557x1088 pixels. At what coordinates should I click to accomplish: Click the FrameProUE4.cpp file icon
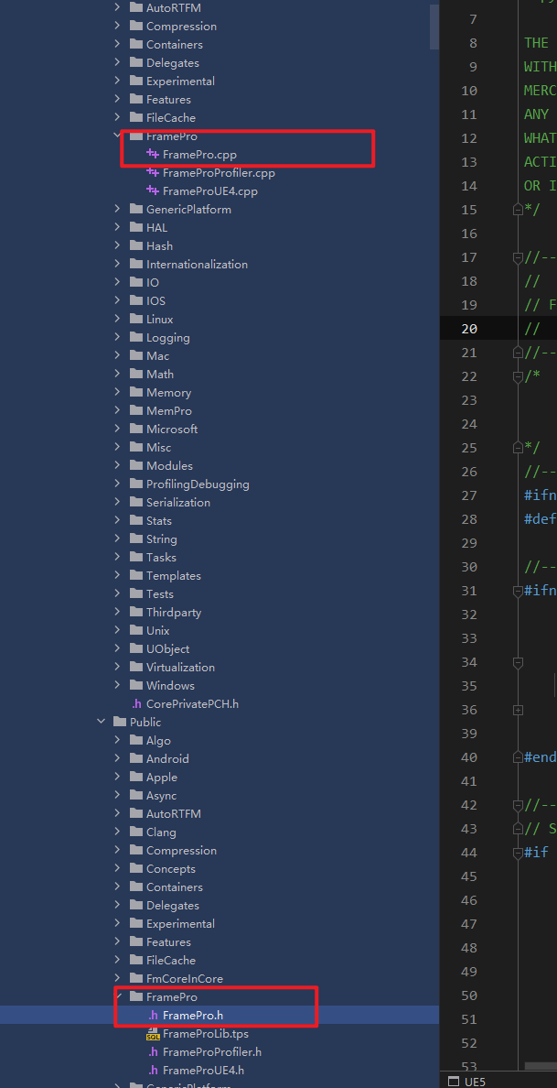pyautogui.click(x=153, y=190)
